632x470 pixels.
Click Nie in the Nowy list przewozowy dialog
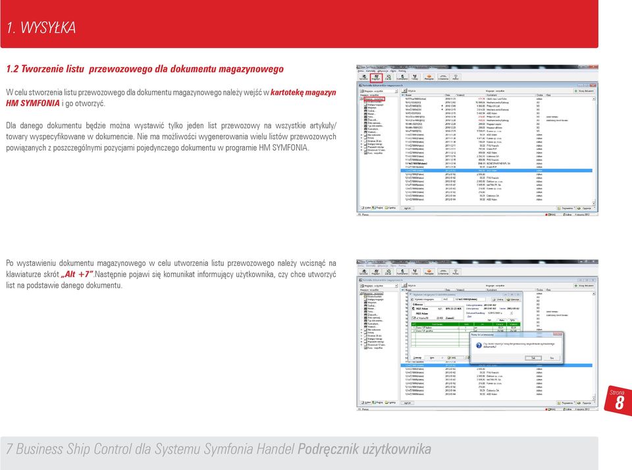(552, 358)
